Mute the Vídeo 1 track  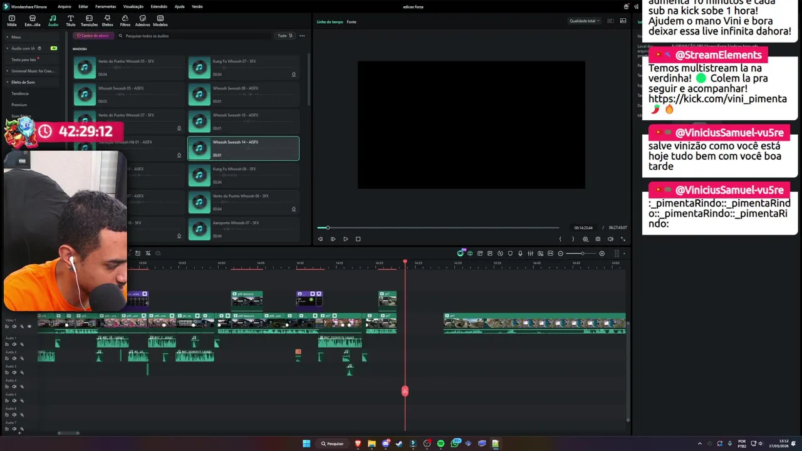(14, 326)
